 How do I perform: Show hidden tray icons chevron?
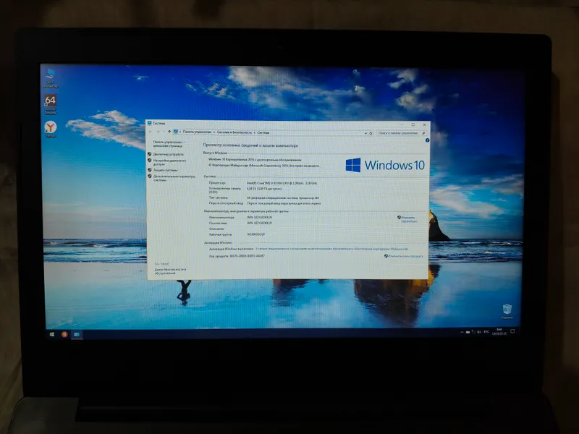point(462,332)
